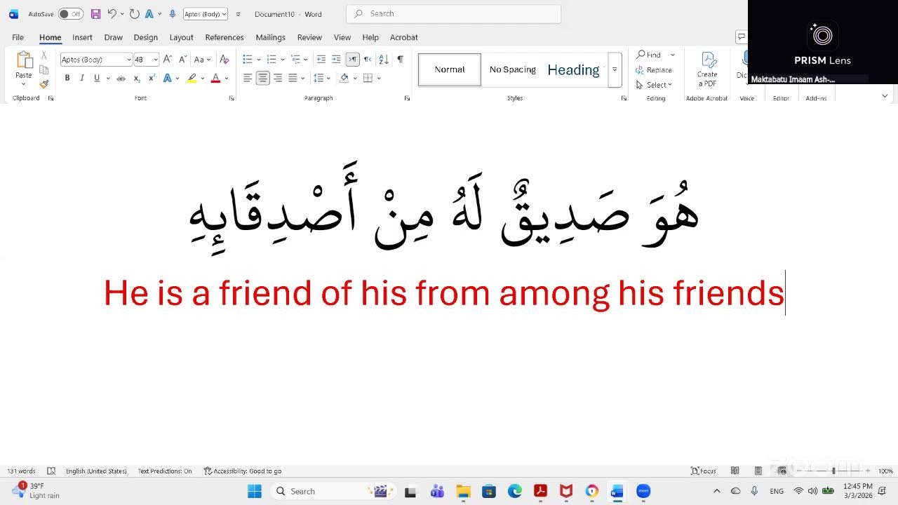Switch to Read Mode view in status bar
The width and height of the screenshot is (898, 505).
tap(735, 471)
